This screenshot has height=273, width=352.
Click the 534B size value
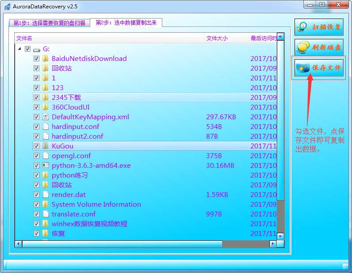214,126
